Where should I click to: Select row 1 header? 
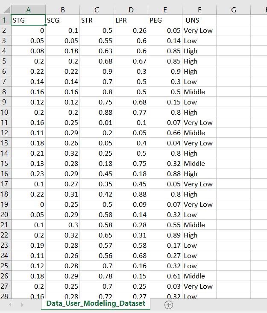point(6,20)
